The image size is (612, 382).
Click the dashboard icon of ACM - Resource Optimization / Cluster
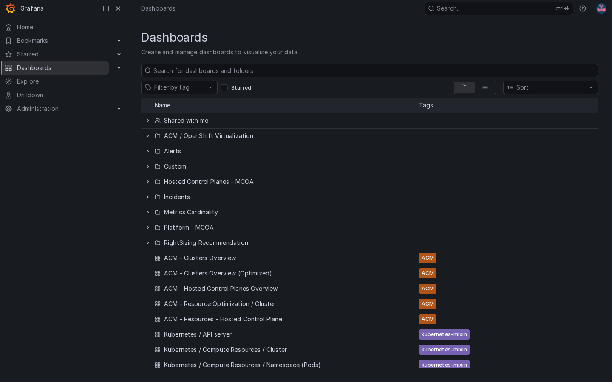[158, 304]
